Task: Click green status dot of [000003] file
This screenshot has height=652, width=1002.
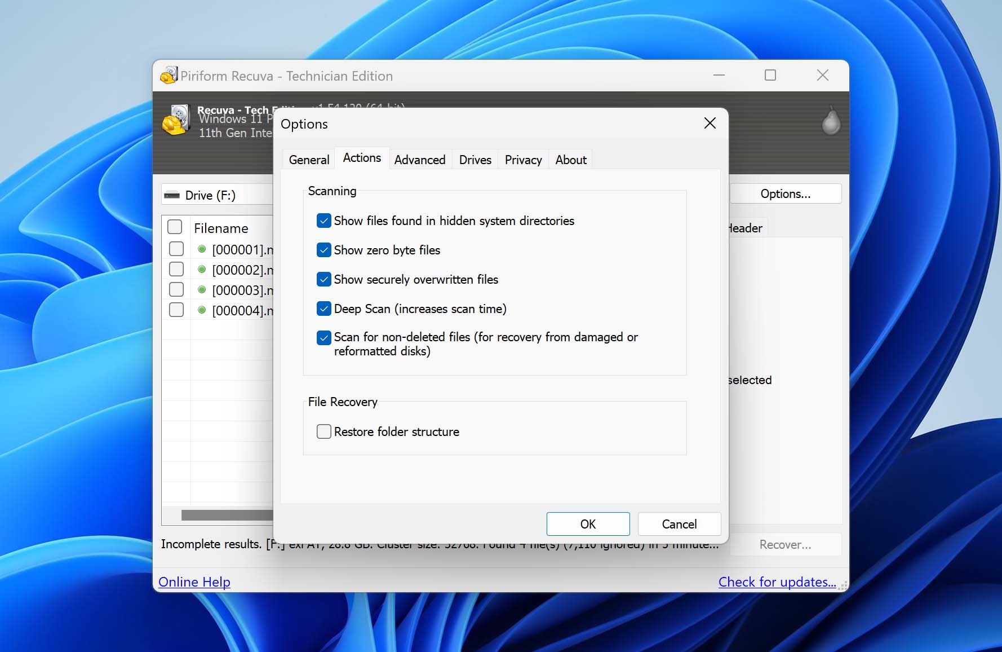Action: [x=202, y=289]
